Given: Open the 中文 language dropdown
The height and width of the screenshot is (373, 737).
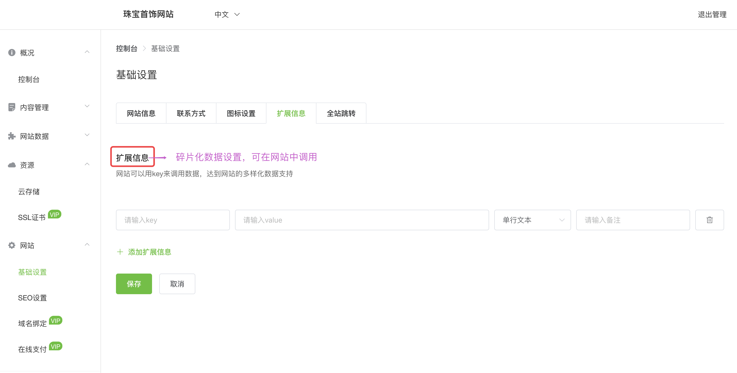Looking at the screenshot, I should pyautogui.click(x=227, y=15).
